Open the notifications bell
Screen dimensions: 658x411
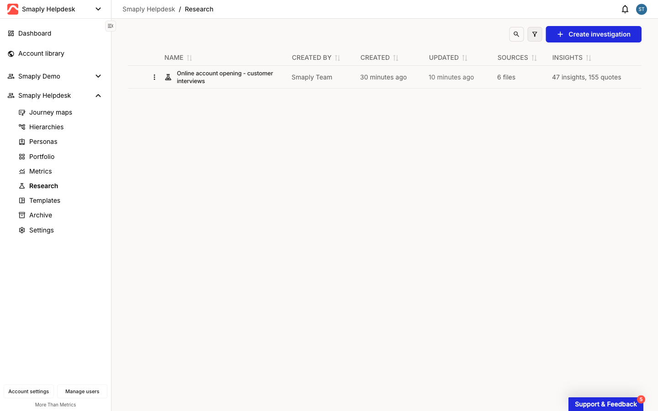pos(625,9)
